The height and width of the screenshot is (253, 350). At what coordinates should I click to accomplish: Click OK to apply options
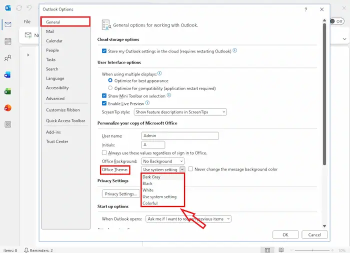285,234
